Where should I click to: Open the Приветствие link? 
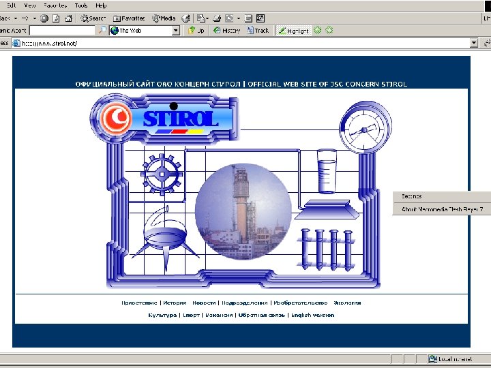(139, 303)
